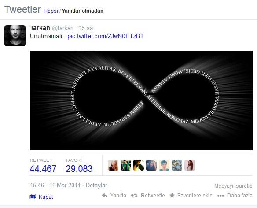The height and width of the screenshot is (208, 257).
Task: Click the star icon for Favorilere ekle
Action: (x=172, y=195)
